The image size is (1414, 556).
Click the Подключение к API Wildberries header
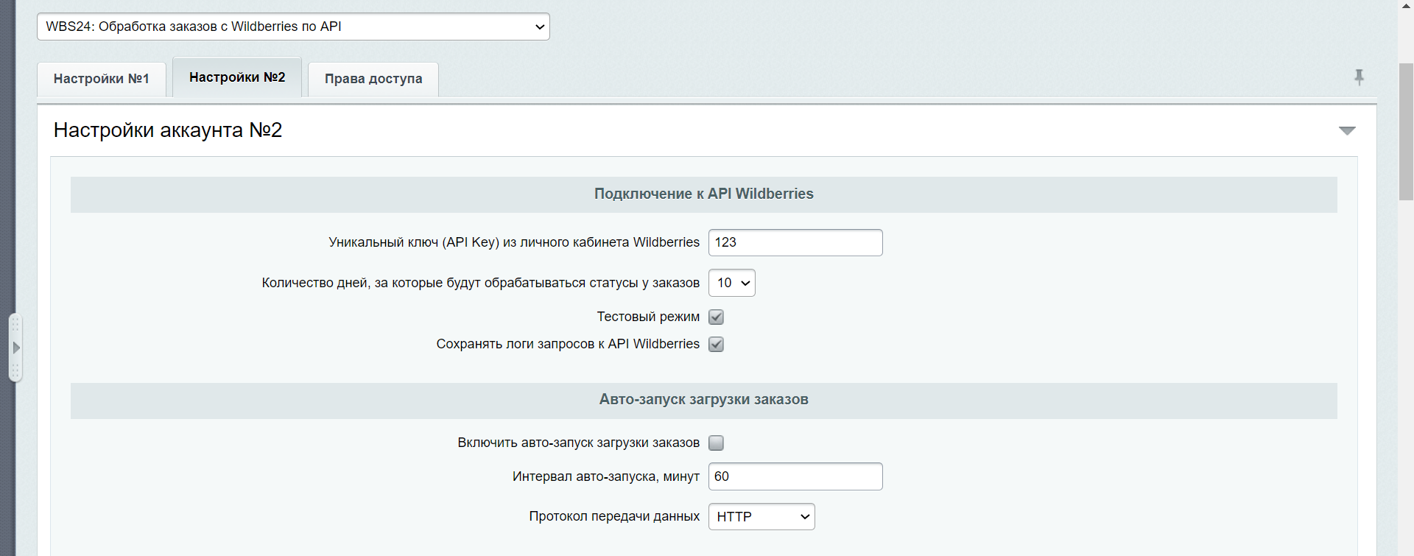[x=704, y=194]
